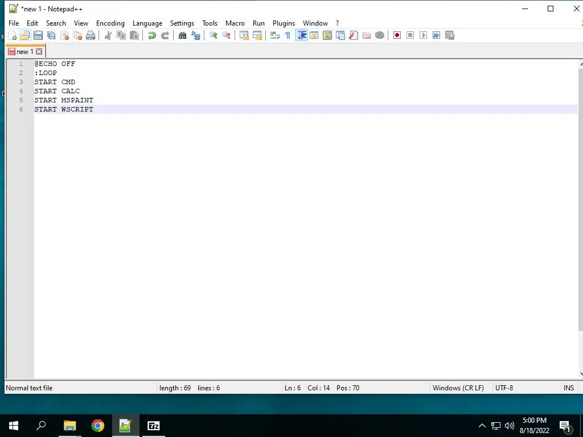
Task: Open the Tools menu
Action: [x=210, y=23]
